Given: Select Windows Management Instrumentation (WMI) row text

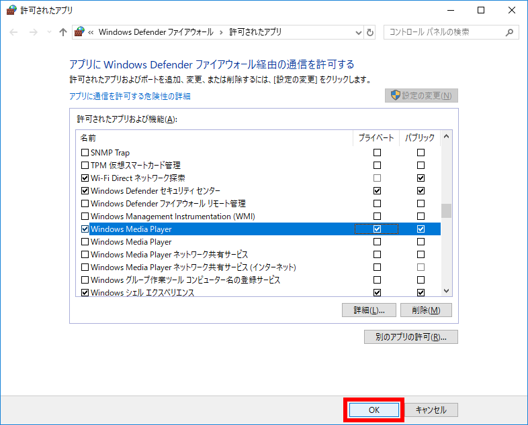Looking at the screenshot, I should click(173, 217).
